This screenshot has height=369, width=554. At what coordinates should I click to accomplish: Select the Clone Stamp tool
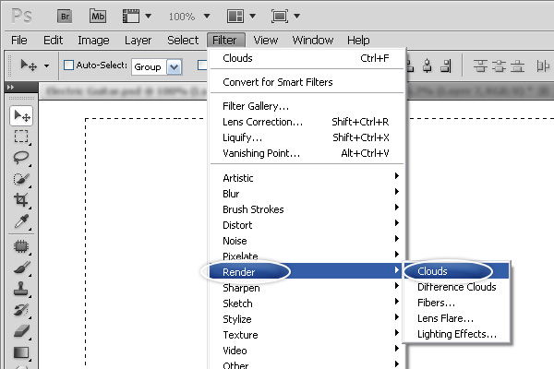coord(21,289)
